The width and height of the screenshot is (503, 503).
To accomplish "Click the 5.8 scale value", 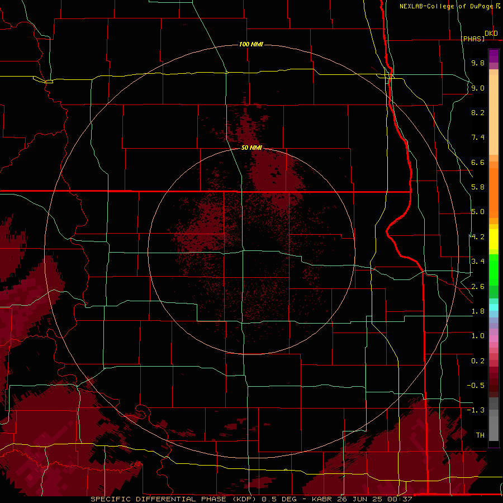I will click(x=478, y=187).
